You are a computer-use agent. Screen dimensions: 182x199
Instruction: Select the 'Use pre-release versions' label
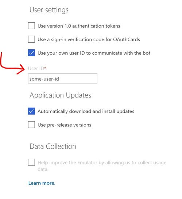click(x=65, y=125)
